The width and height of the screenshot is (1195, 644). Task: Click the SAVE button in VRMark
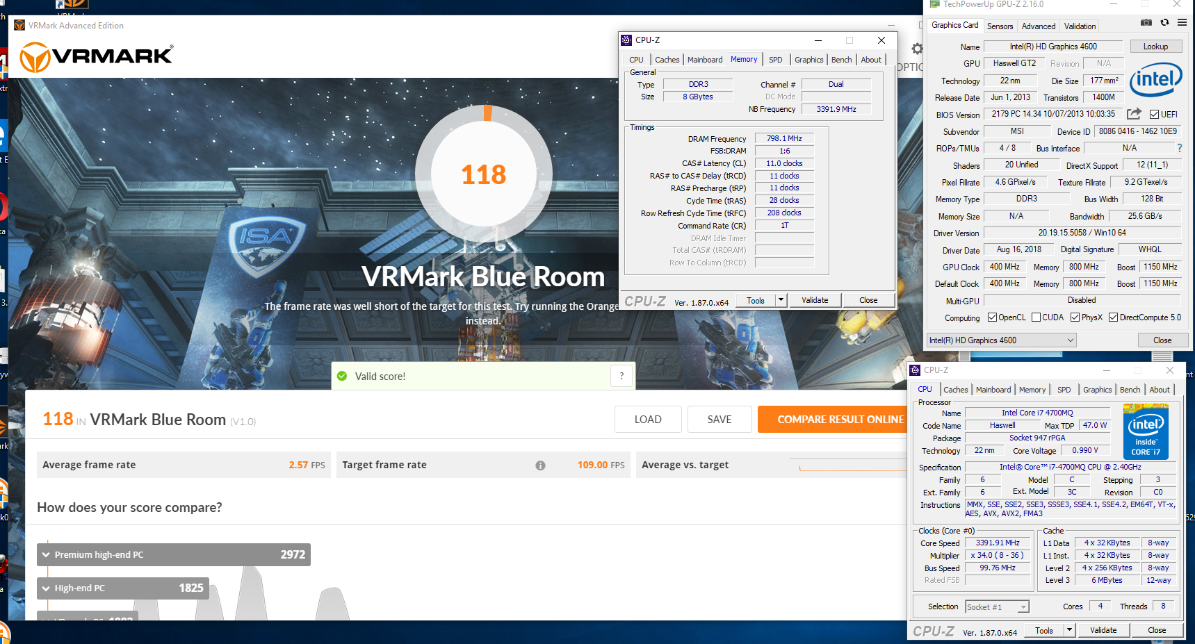720,420
